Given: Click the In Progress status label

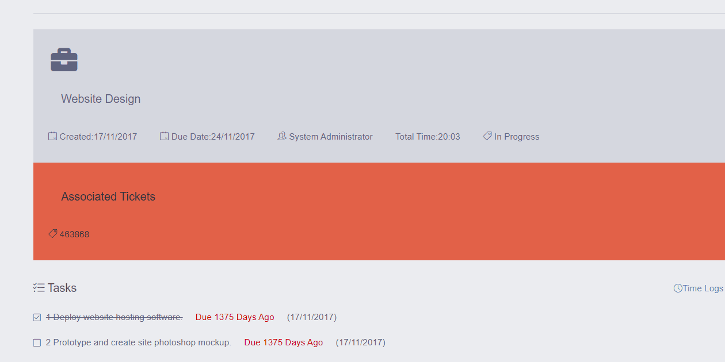Looking at the screenshot, I should coord(517,137).
